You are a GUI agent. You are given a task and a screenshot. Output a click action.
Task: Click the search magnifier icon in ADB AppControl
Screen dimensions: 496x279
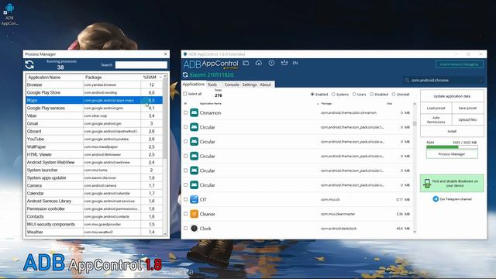tap(407, 81)
